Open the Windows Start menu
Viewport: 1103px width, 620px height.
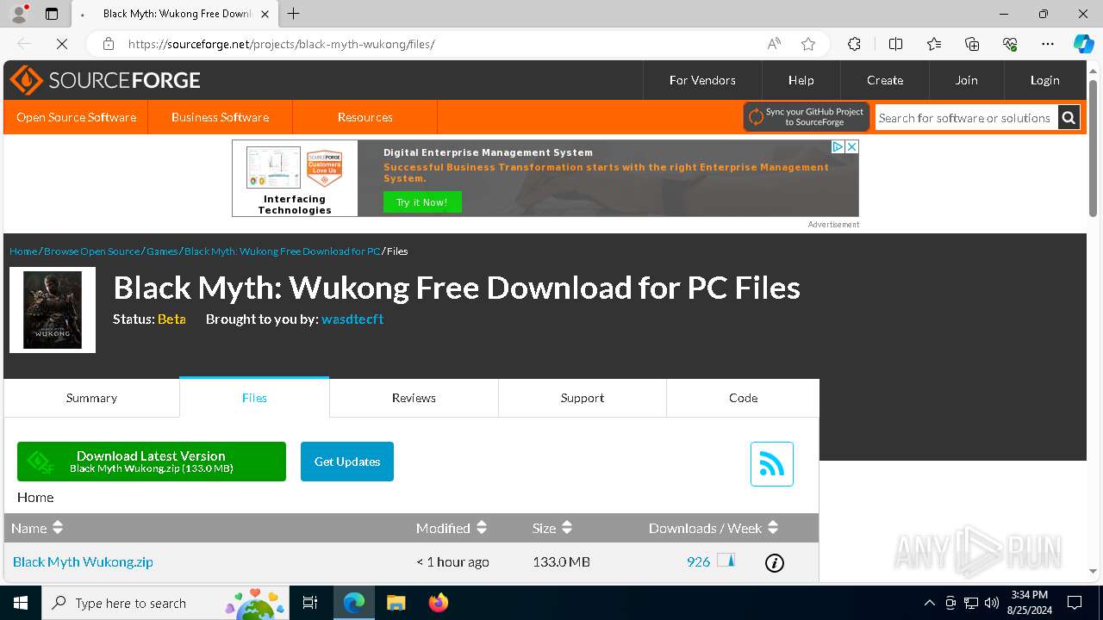(21, 603)
